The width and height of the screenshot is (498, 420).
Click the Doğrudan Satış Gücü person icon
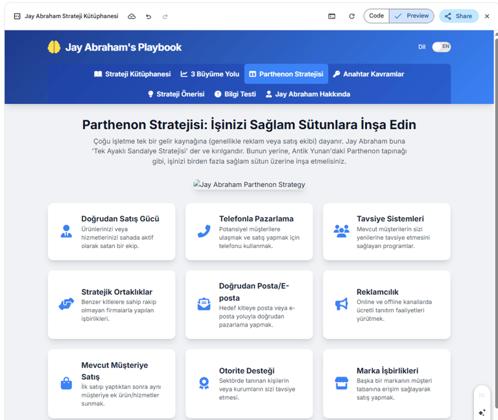pos(66,232)
